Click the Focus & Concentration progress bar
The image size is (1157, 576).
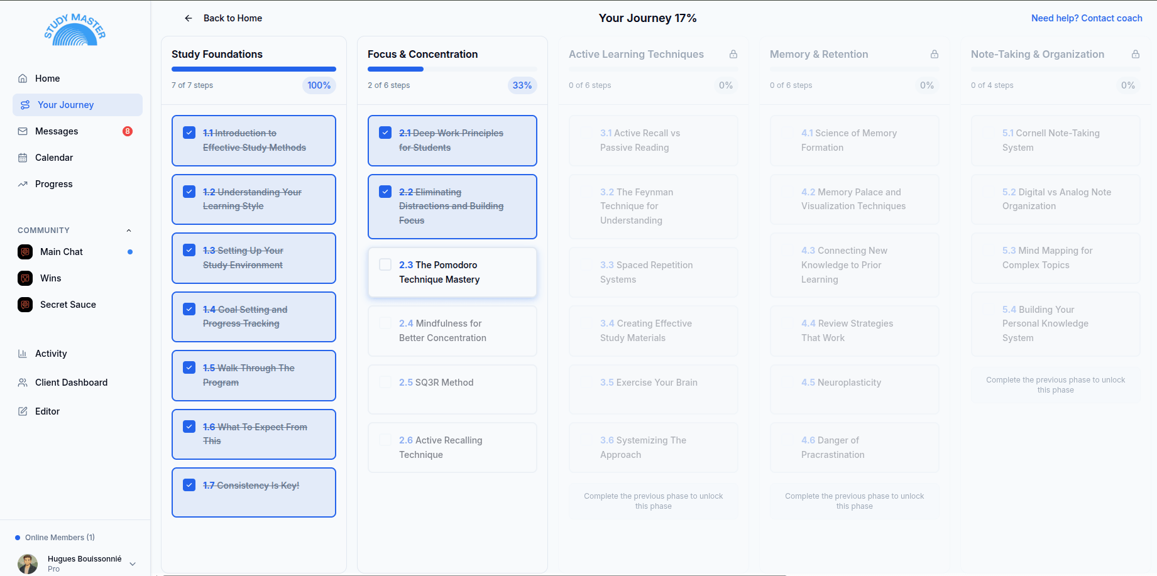(x=452, y=69)
